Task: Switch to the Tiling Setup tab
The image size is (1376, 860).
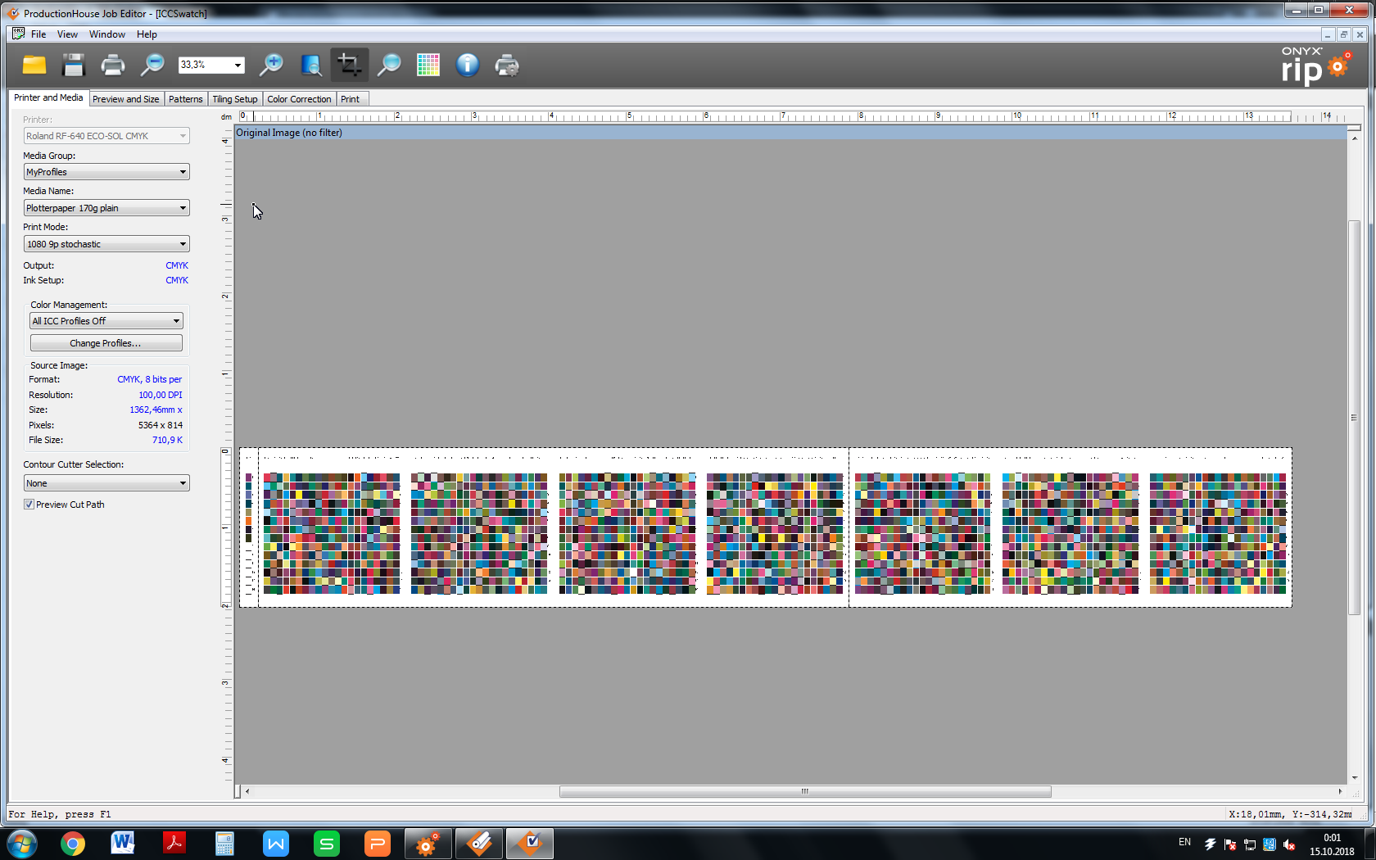Action: click(x=235, y=99)
